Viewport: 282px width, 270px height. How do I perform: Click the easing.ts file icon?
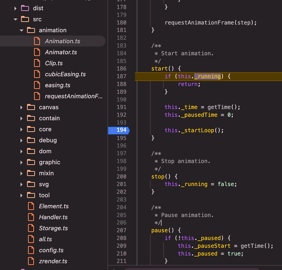[37, 85]
